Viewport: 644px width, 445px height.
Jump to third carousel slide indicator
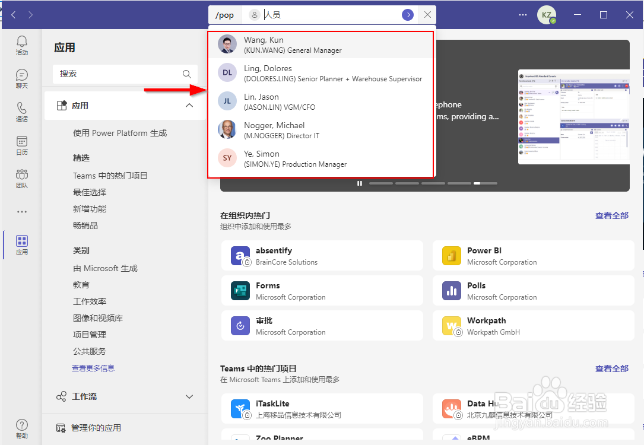(433, 183)
